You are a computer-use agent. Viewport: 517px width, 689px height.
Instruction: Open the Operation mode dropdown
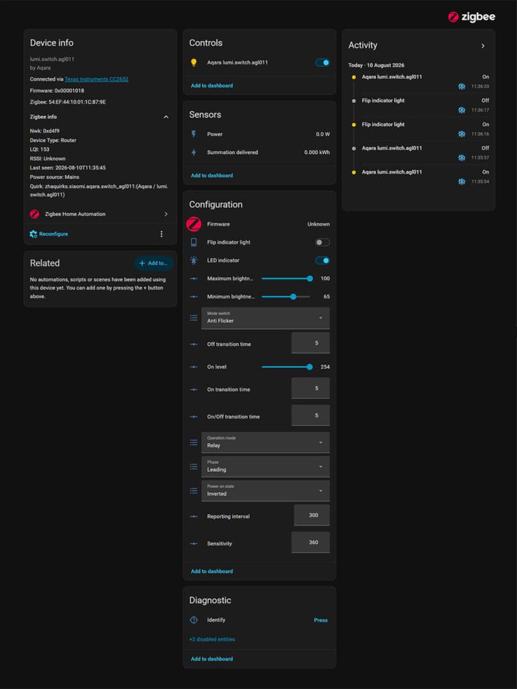pyautogui.click(x=265, y=443)
